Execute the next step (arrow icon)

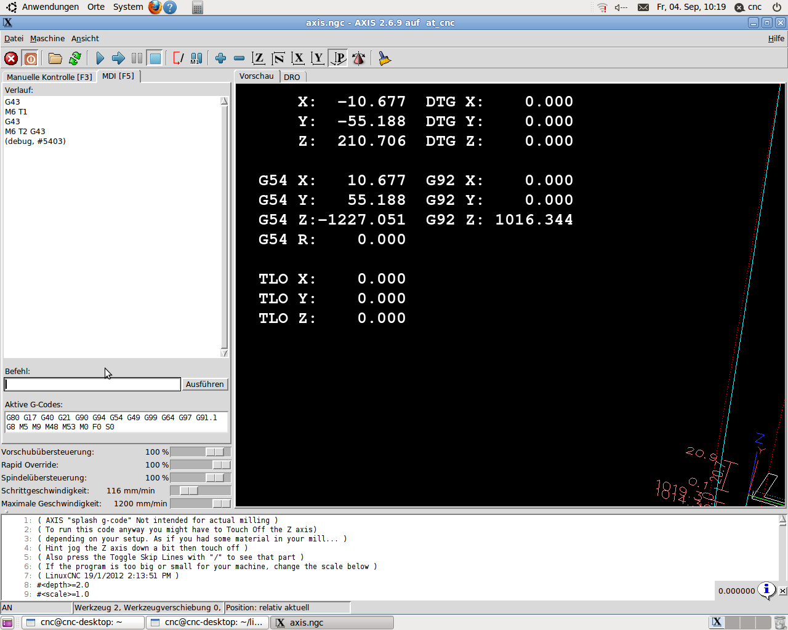118,58
